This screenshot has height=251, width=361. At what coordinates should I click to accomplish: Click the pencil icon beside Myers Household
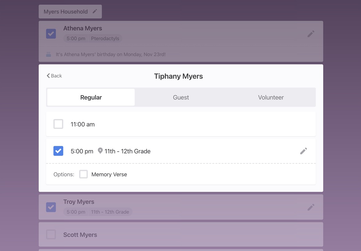click(x=95, y=11)
